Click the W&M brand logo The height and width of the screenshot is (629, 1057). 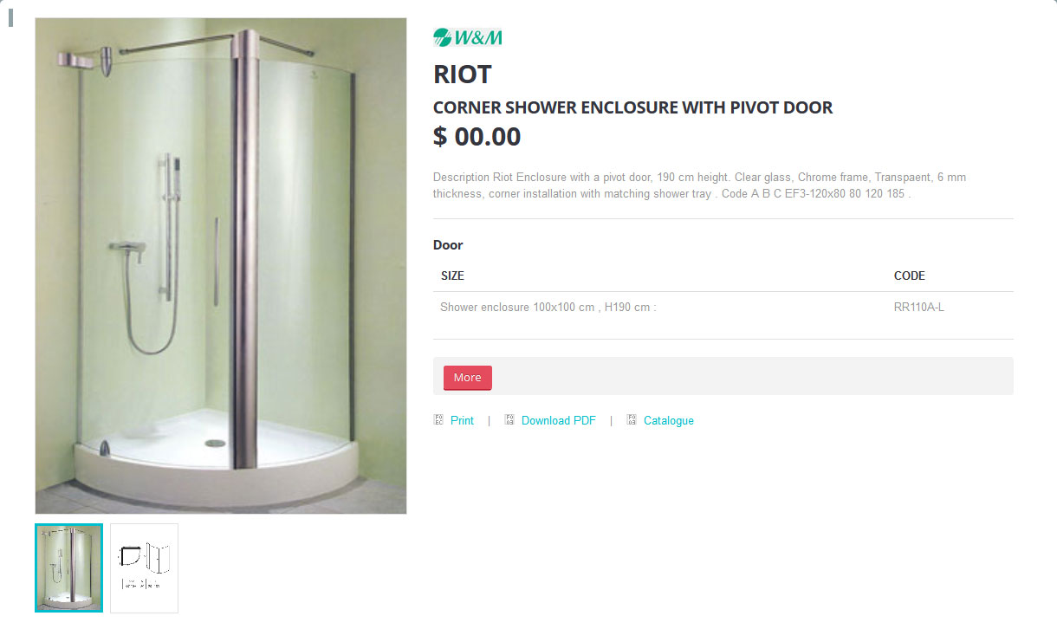pos(468,37)
